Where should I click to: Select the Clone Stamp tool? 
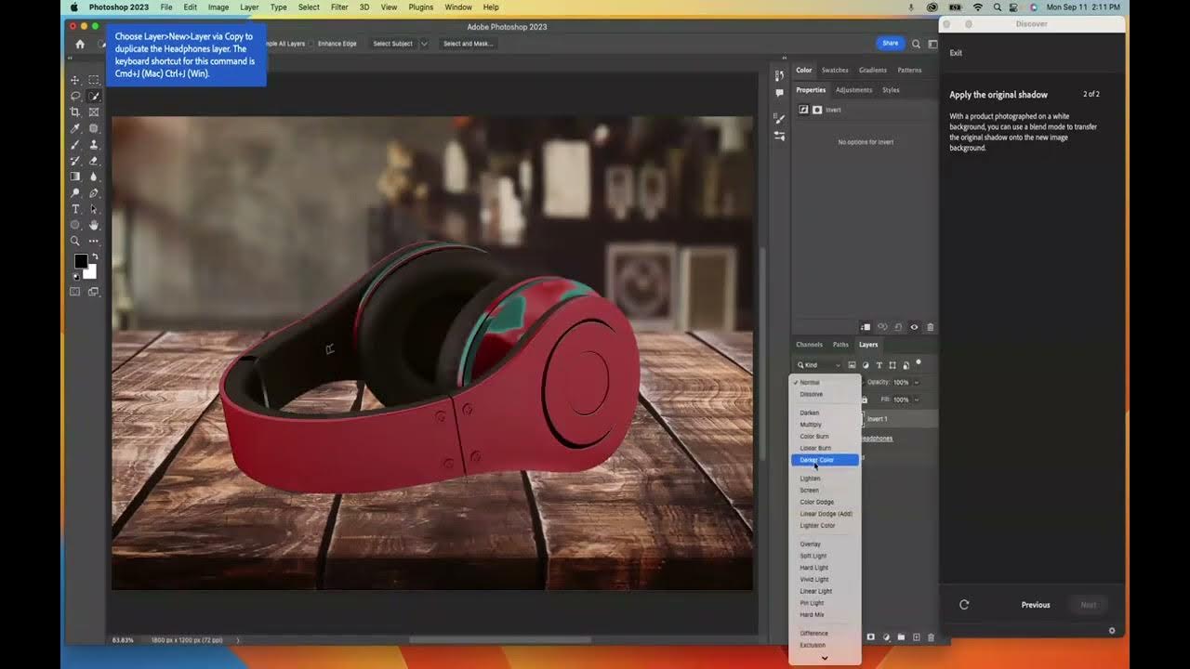(x=94, y=145)
